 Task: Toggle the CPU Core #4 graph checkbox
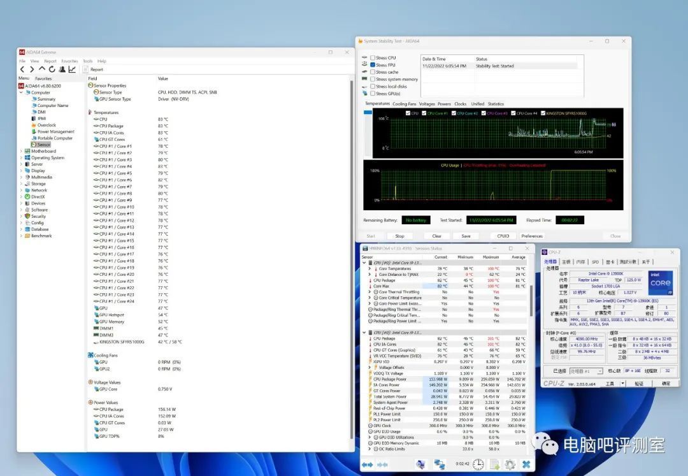[513, 113]
